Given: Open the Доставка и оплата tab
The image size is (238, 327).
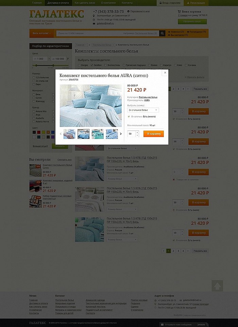Looking at the screenshot, I should point(58,3).
